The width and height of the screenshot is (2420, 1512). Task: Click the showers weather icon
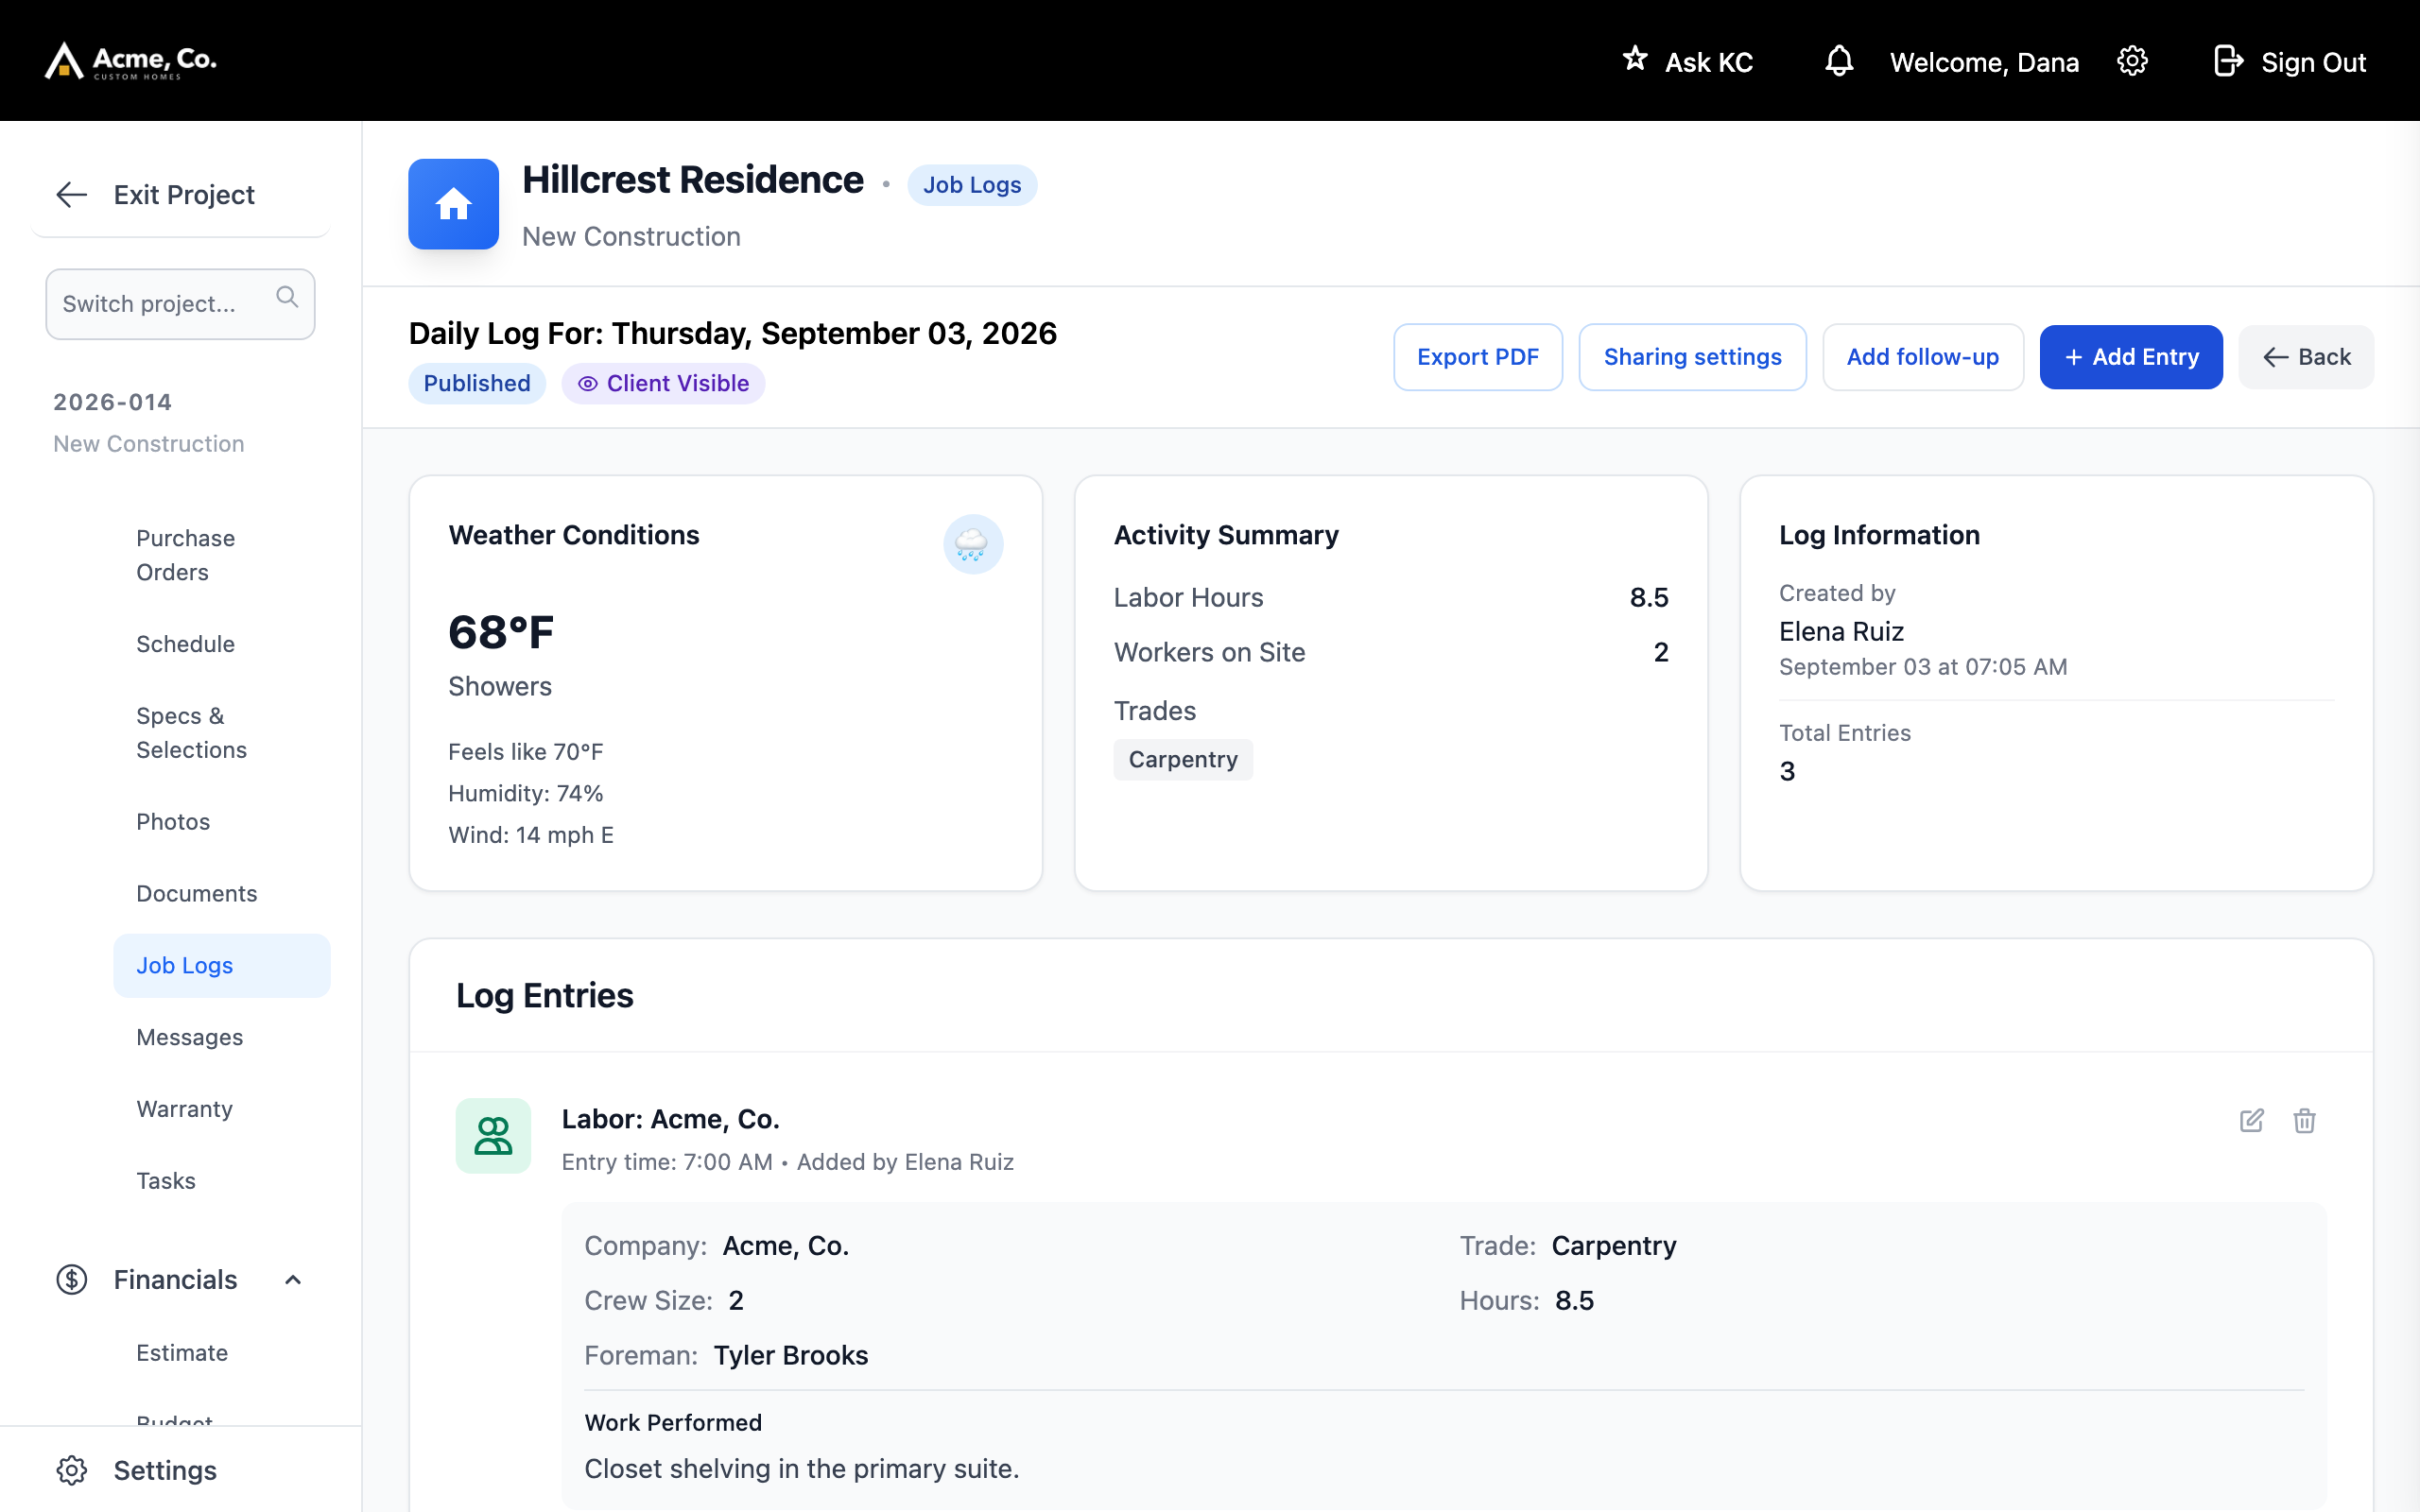point(972,544)
